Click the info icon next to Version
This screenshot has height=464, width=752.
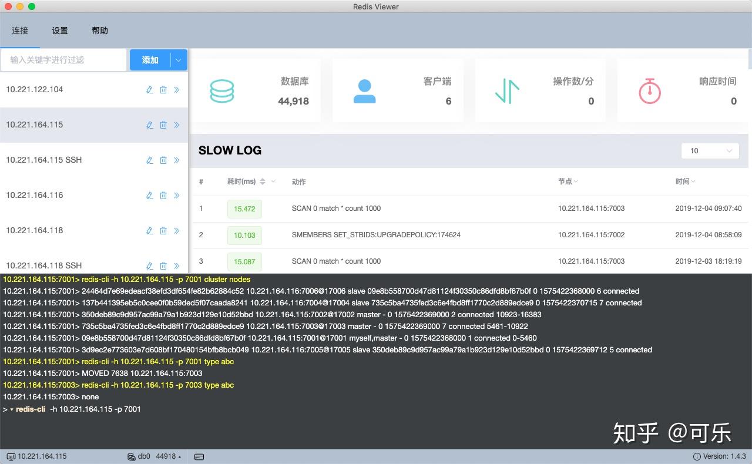(697, 456)
